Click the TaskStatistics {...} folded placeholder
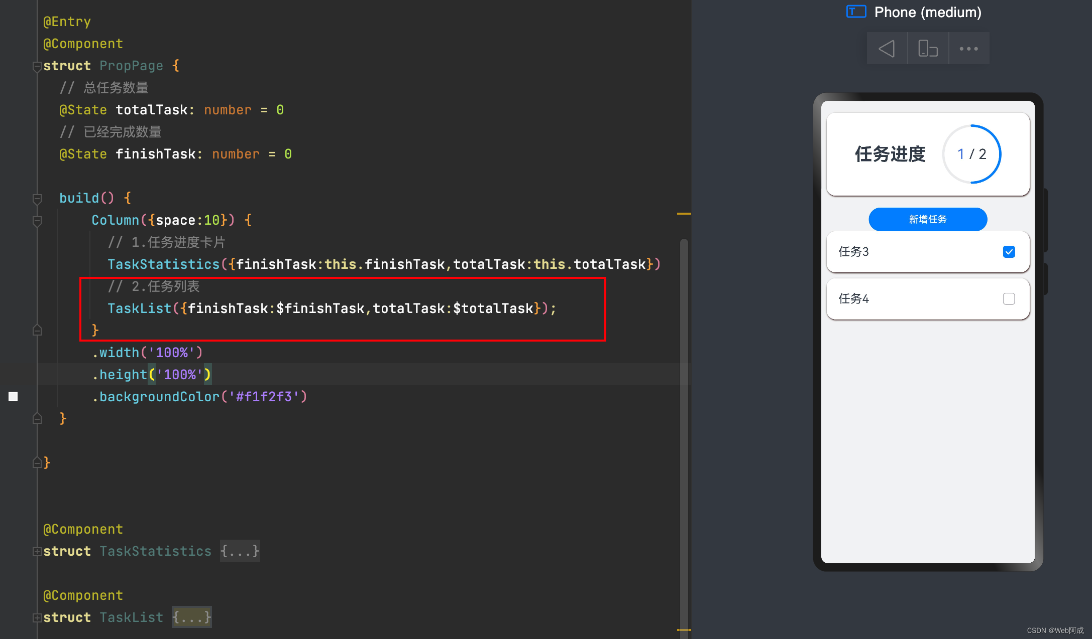This screenshot has width=1092, height=639. tap(240, 551)
